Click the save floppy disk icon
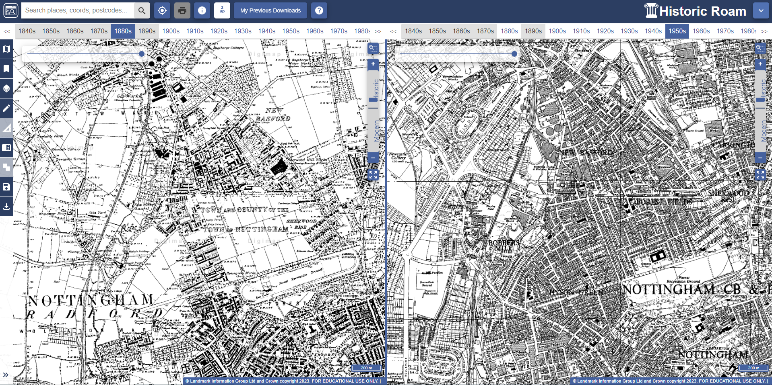 pos(6,187)
